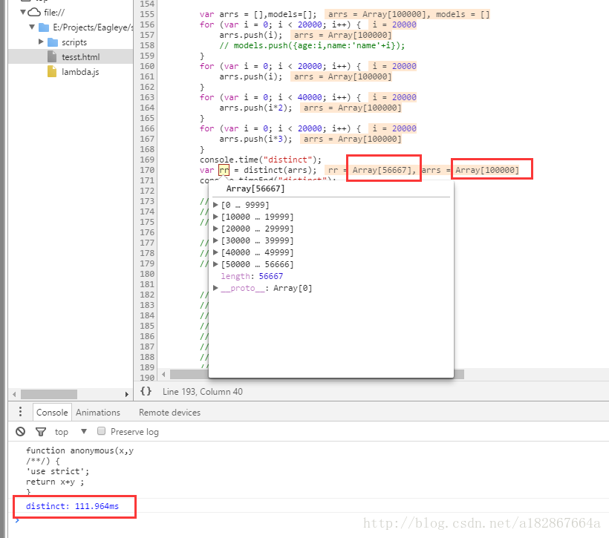Click line number 169 in the gutter

coord(147,160)
